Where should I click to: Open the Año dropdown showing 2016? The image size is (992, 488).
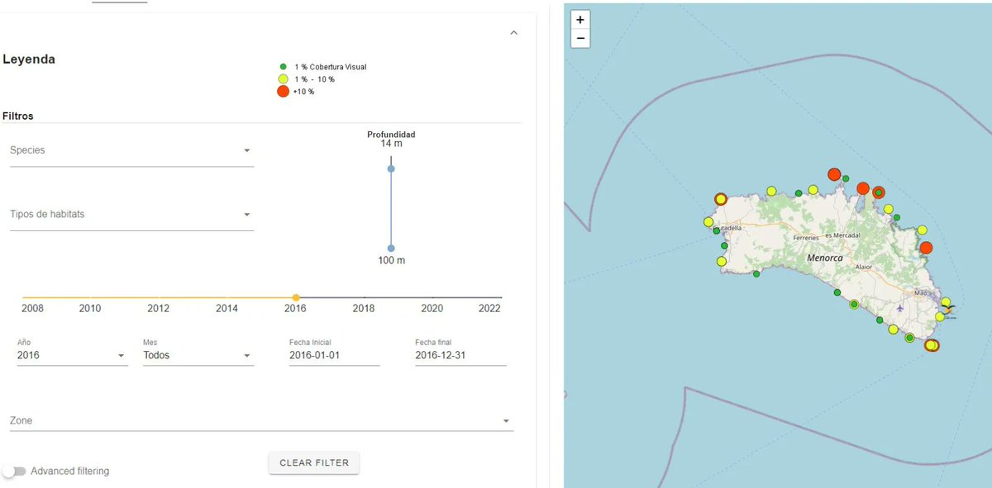pyautogui.click(x=73, y=356)
